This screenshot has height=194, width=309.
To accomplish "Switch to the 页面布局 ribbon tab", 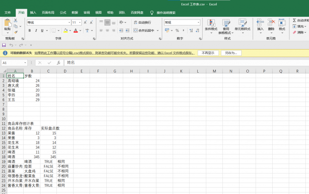I will 48,13.
